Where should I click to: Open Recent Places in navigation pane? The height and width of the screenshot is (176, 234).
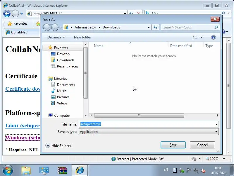pyautogui.click(x=68, y=66)
